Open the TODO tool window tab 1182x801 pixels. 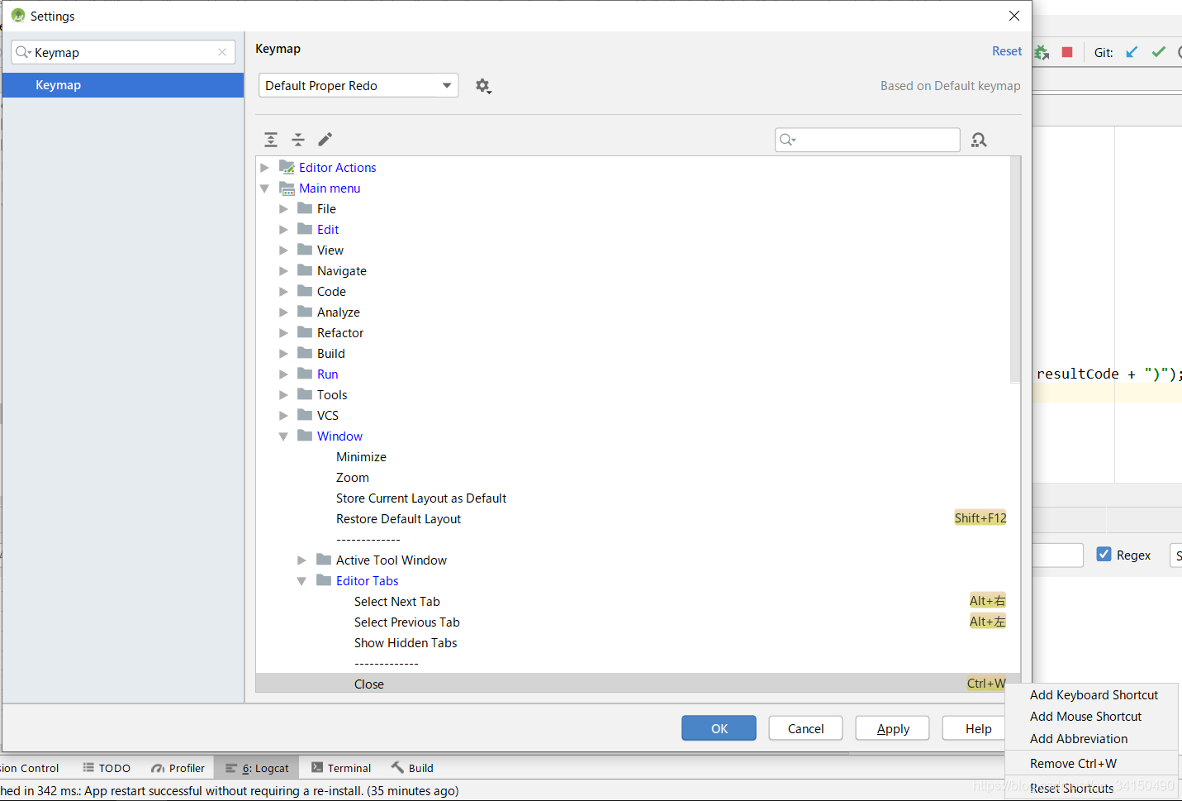pos(107,768)
